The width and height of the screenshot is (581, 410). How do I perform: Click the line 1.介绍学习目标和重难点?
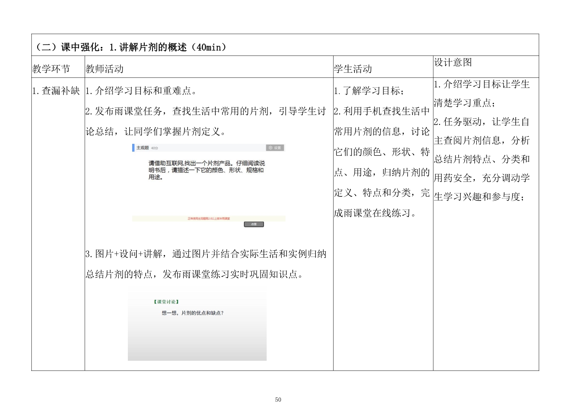[141, 91]
